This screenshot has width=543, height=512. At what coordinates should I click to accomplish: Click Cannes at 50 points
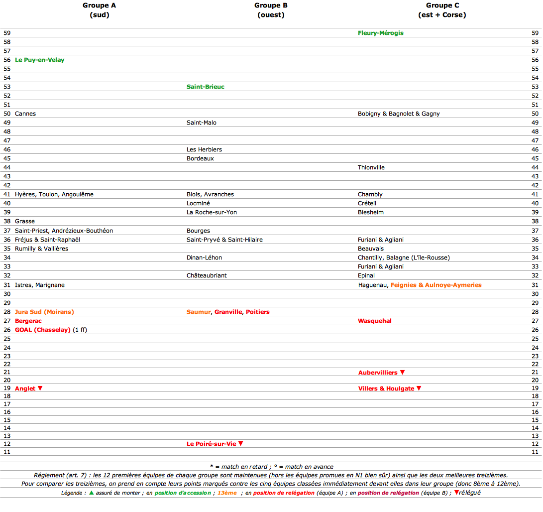pyautogui.click(x=25, y=114)
